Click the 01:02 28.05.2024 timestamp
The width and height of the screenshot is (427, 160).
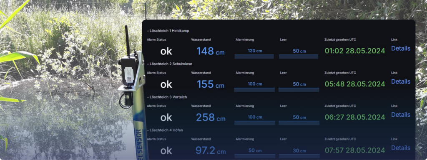[355, 51]
